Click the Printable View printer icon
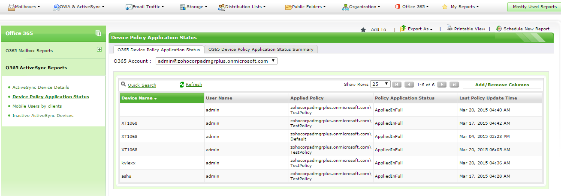 [449, 28]
